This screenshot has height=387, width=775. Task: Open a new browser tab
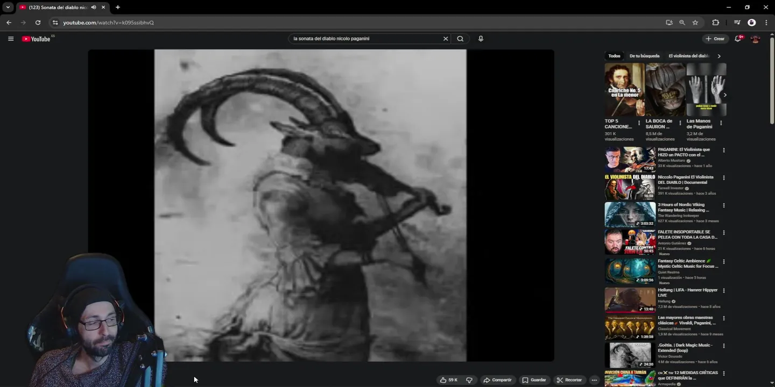[118, 8]
